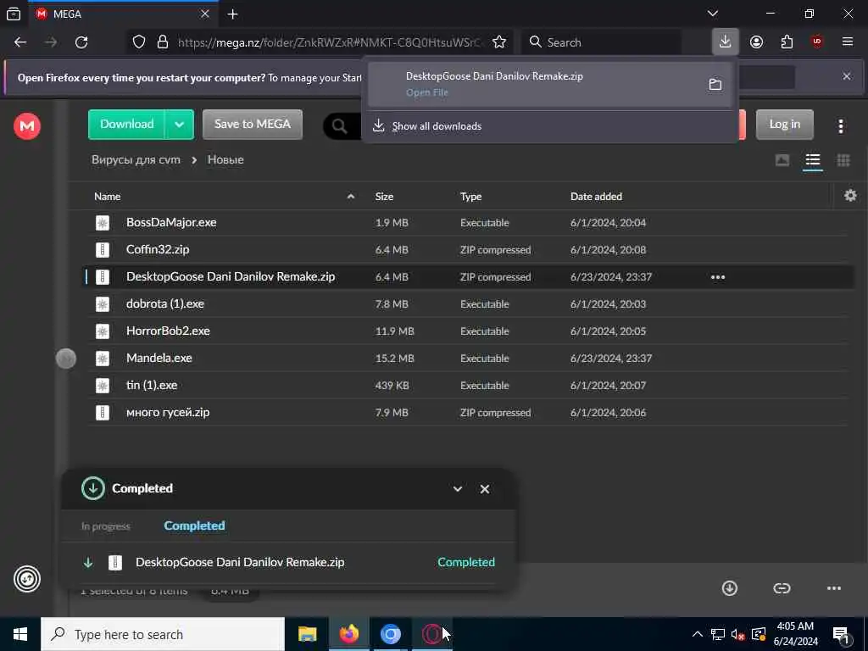Image resolution: width=868 pixels, height=651 pixels.
Task: Click the MEGA logo in sidebar
Action: tap(27, 125)
